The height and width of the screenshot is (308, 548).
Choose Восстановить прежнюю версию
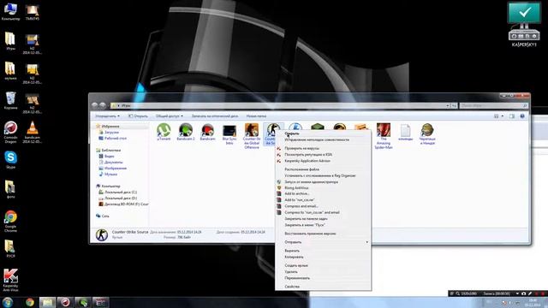pyautogui.click(x=324, y=234)
